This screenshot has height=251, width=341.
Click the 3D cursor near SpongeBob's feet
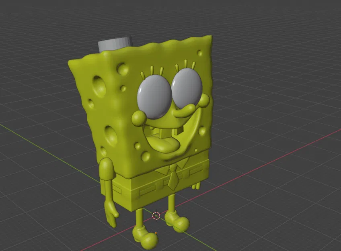(157, 216)
